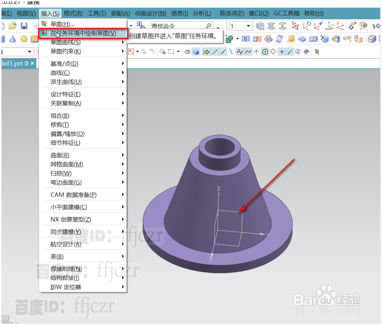Click the block with X delete icon
This screenshot has height=325, width=382.
click(324, 39)
